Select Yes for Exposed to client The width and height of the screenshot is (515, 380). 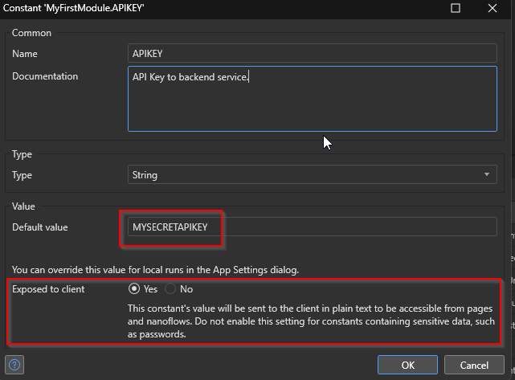[135, 289]
